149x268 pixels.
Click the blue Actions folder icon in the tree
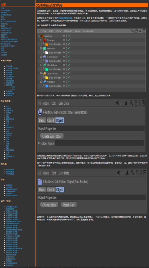pos(45,82)
